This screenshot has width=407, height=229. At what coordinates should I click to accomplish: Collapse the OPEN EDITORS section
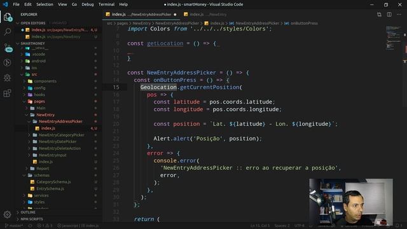(x=33, y=23)
